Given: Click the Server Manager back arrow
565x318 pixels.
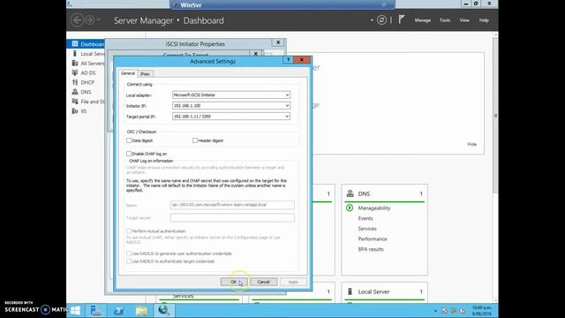Looking at the screenshot, I should click(77, 20).
